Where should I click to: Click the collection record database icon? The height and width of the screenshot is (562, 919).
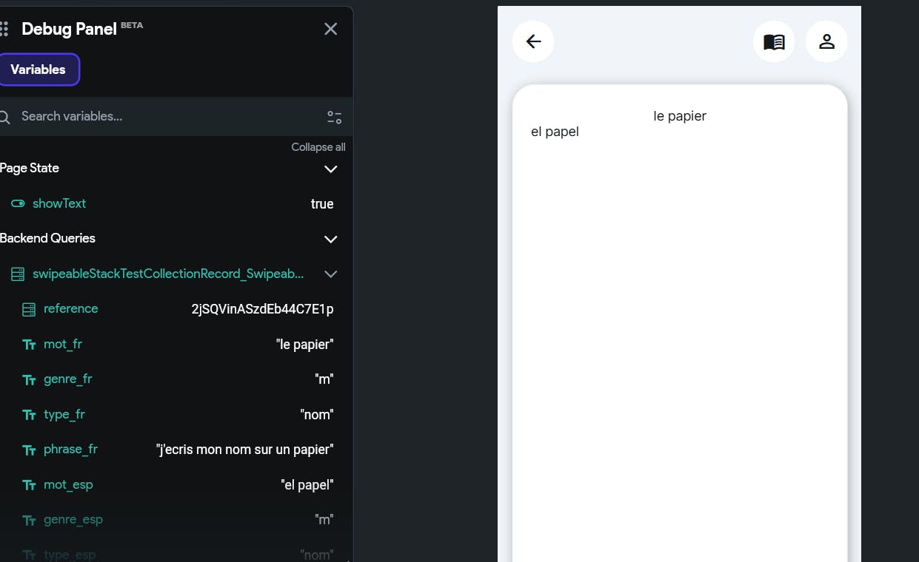tap(18, 274)
